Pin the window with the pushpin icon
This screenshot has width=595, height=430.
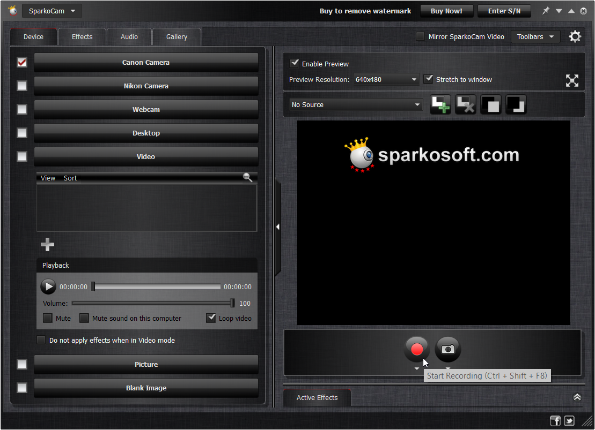click(x=546, y=11)
